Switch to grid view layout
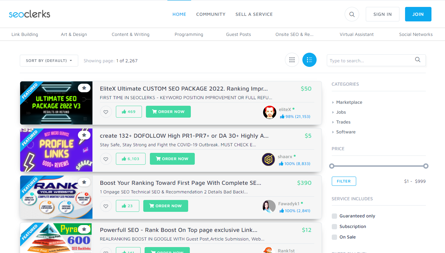This screenshot has width=445, height=253. click(292, 60)
